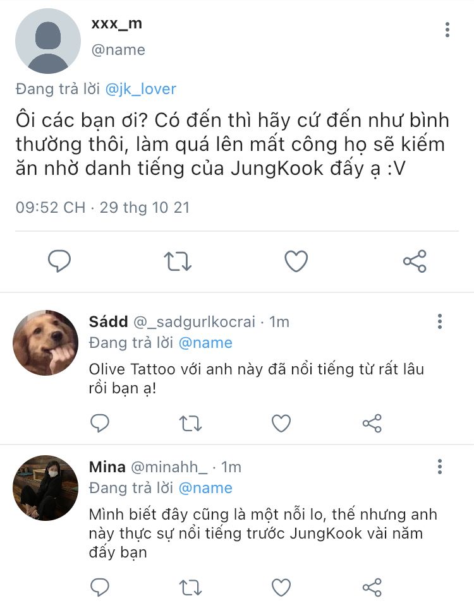Reply to the main tweet by xxx_m

(x=59, y=261)
